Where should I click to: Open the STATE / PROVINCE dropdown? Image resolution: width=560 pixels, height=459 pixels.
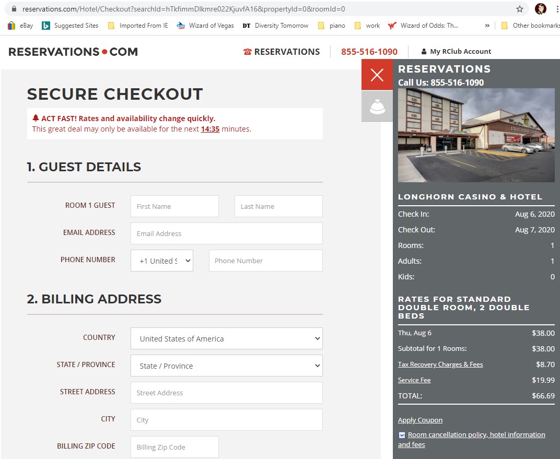coord(226,366)
